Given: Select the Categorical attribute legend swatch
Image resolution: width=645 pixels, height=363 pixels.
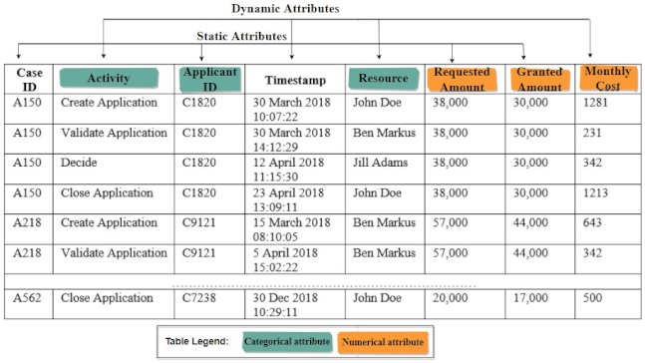Looking at the screenshot, I should click(287, 342).
